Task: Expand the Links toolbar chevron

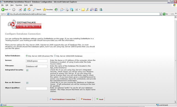Action: point(176,14)
